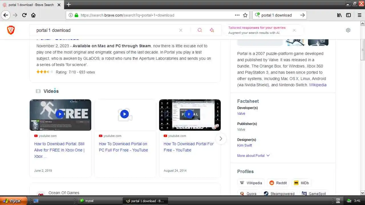Image resolution: width=365 pixels, height=205 pixels.
Task: Click the portal 1 download taskbar button
Action: [x=145, y=201]
